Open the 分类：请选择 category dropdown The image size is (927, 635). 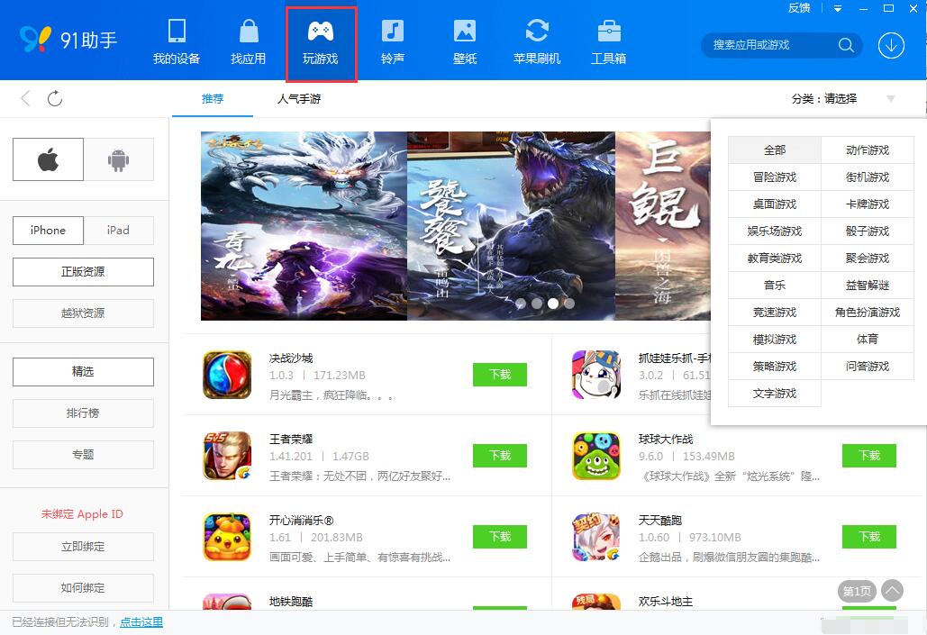click(x=826, y=99)
